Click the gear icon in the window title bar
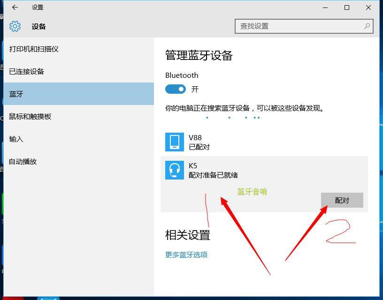Image resolution: width=383 pixels, height=300 pixels. (x=15, y=26)
